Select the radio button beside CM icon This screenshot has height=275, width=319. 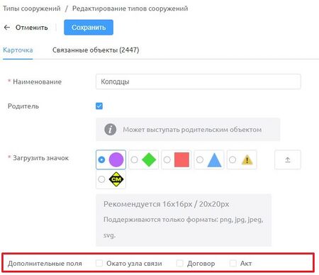point(101,179)
